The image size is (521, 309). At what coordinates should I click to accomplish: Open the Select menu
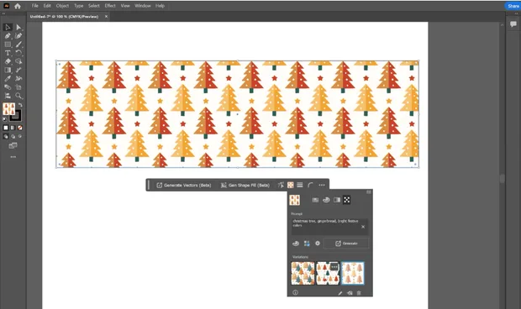tap(94, 6)
